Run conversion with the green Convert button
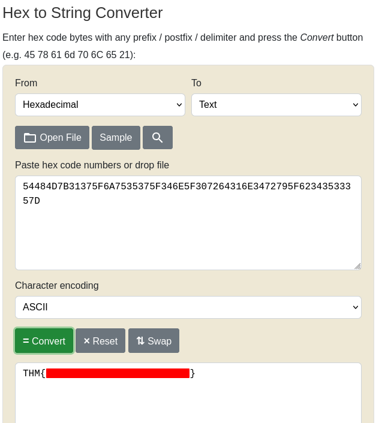Image resolution: width=388 pixels, height=423 pixels. 44,341
